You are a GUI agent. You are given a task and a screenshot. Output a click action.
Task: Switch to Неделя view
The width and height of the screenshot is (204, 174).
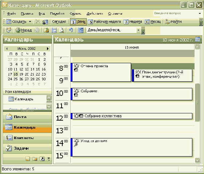133,22
